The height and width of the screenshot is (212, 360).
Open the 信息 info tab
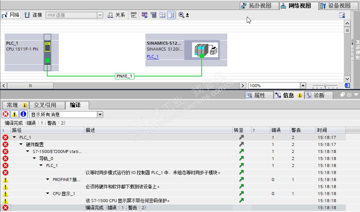(288, 95)
